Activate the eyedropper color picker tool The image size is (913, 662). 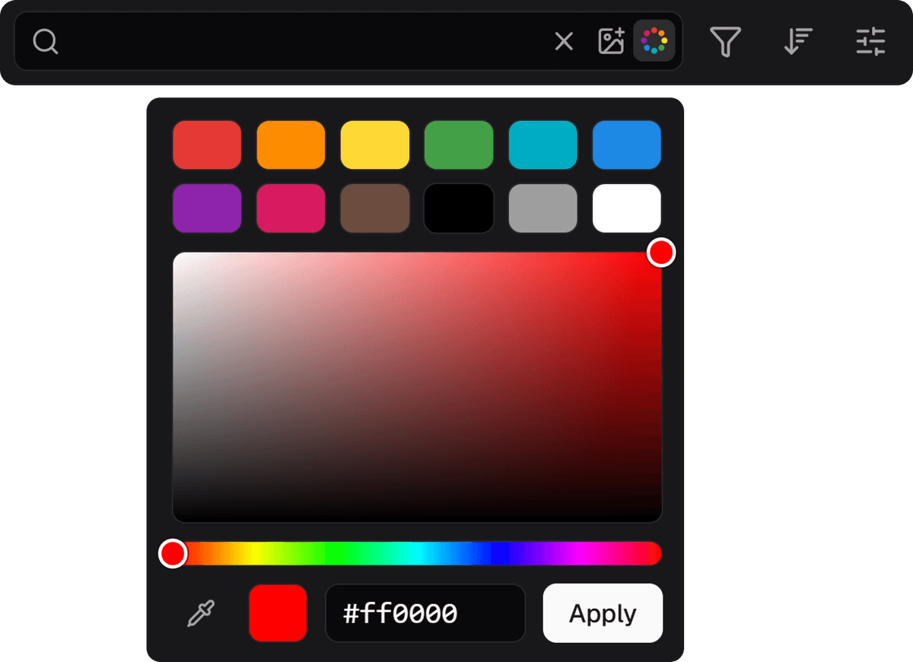tap(201, 613)
